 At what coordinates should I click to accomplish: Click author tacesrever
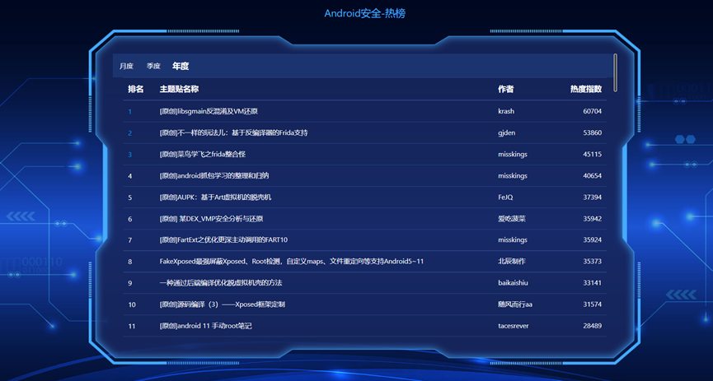(x=514, y=326)
